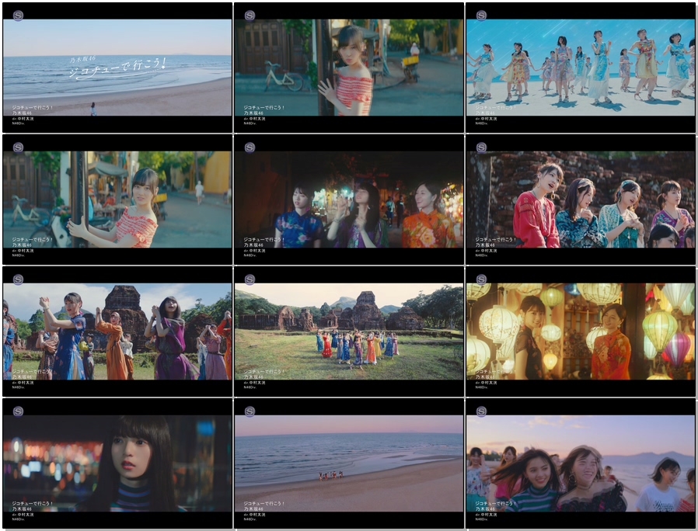This screenshot has width=698, height=531.
Task: Select frame of girl raising hand beside face
Action: 349,68
